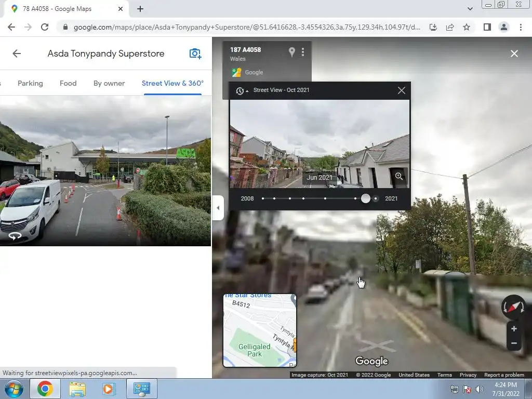Show location pin for 187 A4058
Viewport: 532px width, 399px height.
coord(291,52)
